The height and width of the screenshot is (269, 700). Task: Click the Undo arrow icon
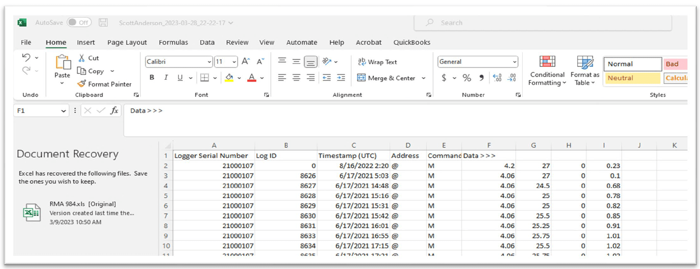26,58
